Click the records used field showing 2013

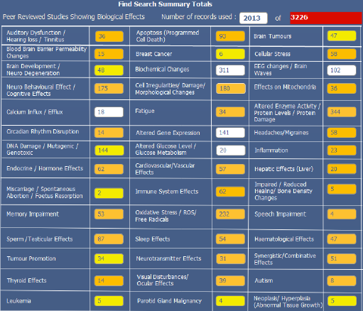pyautogui.click(x=253, y=18)
